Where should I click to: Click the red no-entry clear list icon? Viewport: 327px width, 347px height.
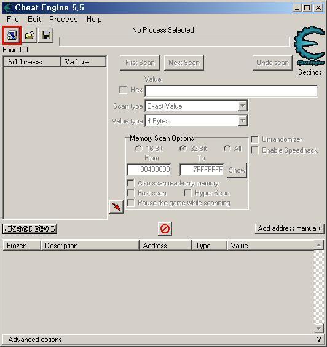(165, 229)
